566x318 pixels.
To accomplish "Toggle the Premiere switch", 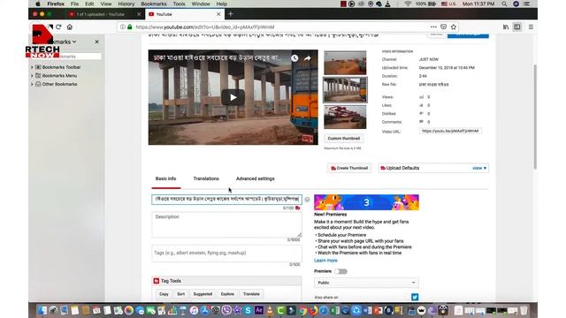I will [x=340, y=271].
